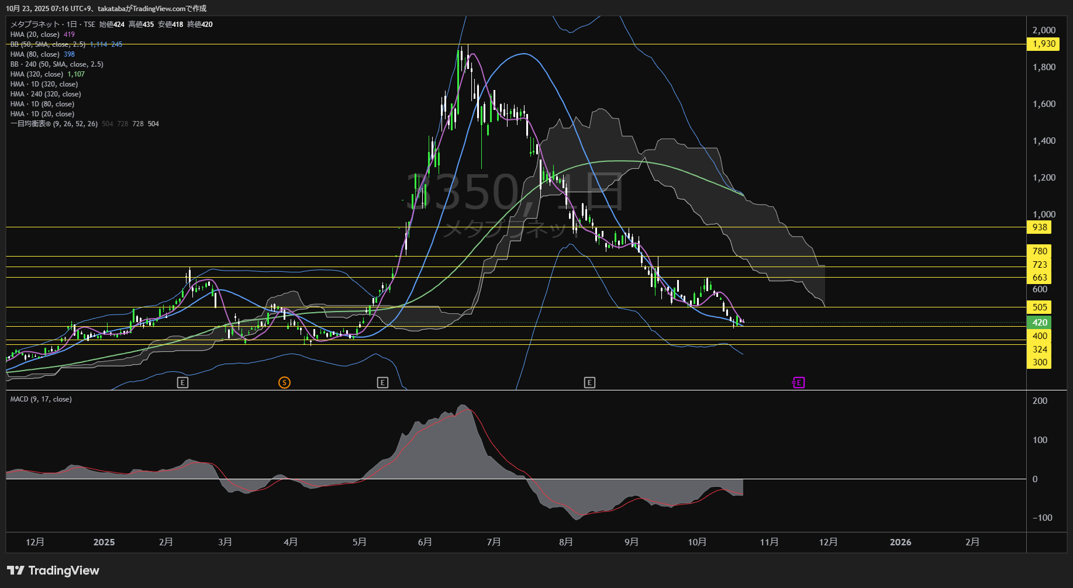Click the メタプラネット symbol title in legend
This screenshot has width=1073, height=588.
35,25
